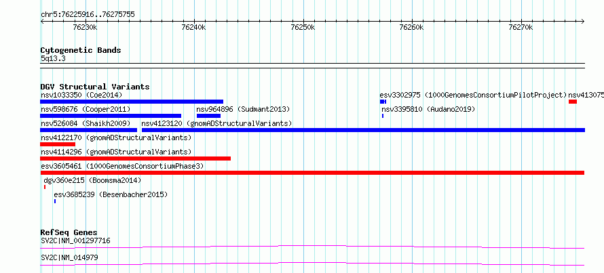The height and width of the screenshot is (273, 604).
Task: Click the Cytogenetic Bands track title
Action: tap(81, 50)
